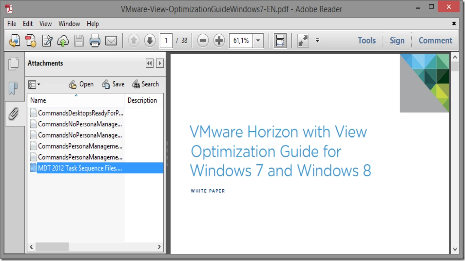Open the Comment pane
This screenshot has width=465, height=261.
(435, 40)
